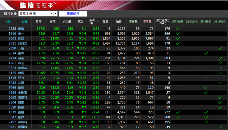The width and height of the screenshot is (228, 130).
Task: Select stock name 金像電
Action: coord(23,93)
